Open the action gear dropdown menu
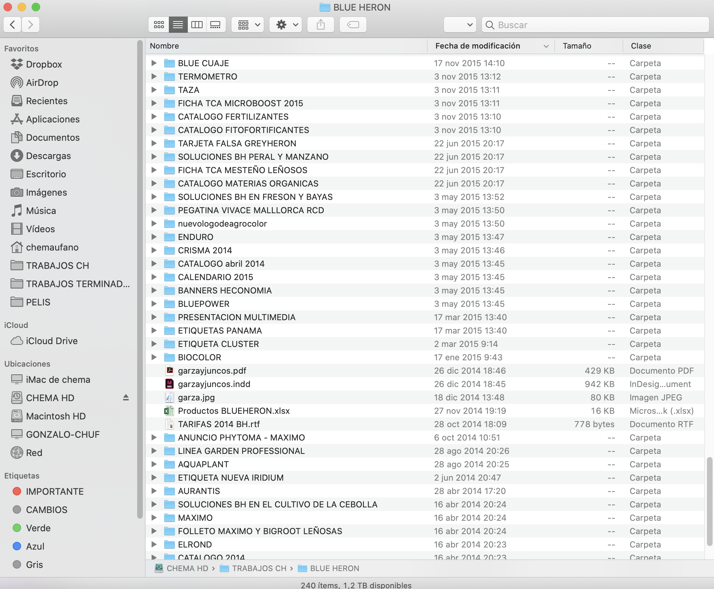This screenshot has height=589, width=714. point(286,25)
